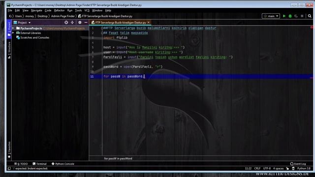315x177 pixels.
Task: Click the 'import ftplib' code line
Action: tap(115, 38)
